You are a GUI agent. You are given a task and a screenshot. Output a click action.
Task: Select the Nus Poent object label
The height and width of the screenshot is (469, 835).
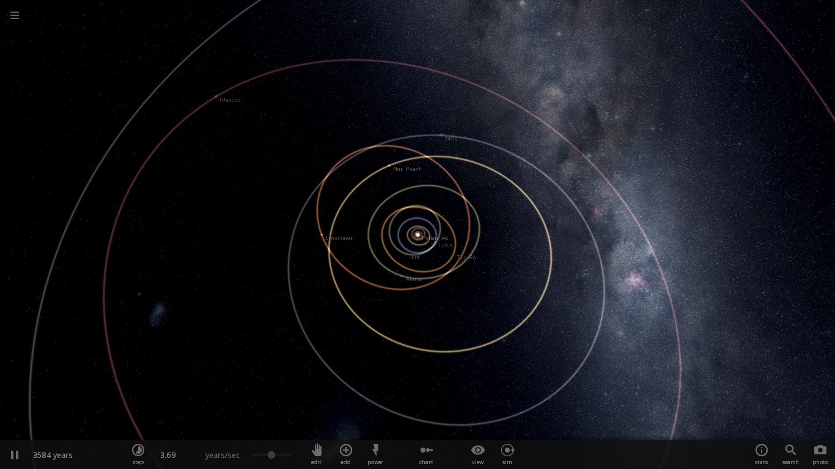click(x=406, y=169)
